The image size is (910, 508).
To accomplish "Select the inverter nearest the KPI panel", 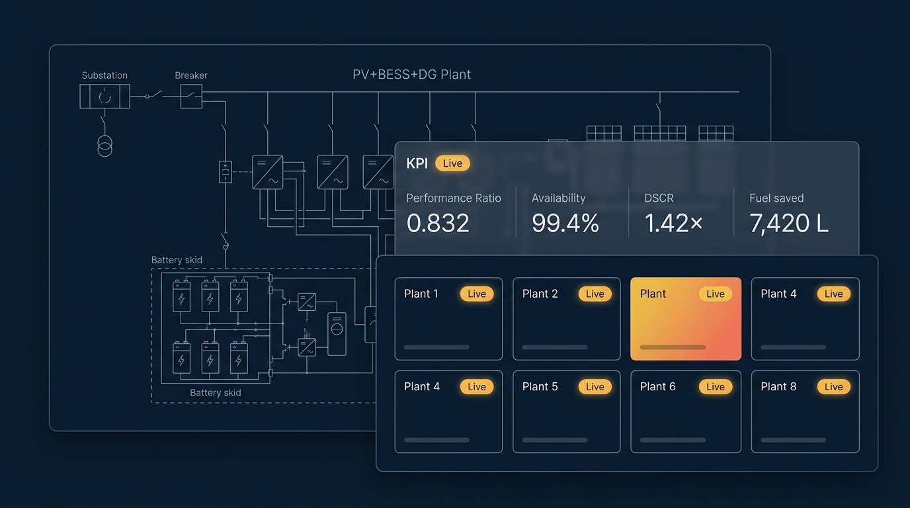I will pos(378,172).
